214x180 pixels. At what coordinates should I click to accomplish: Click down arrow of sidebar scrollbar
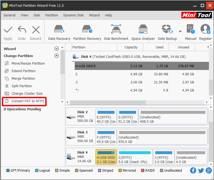[62, 102]
